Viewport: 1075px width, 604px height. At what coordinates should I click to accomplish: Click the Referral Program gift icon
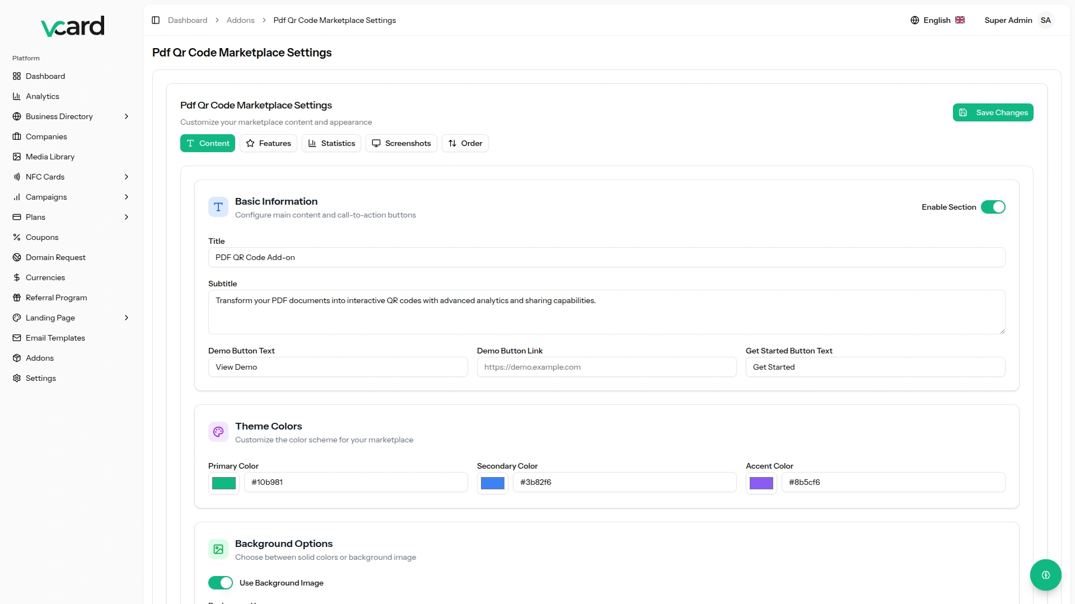click(x=17, y=298)
